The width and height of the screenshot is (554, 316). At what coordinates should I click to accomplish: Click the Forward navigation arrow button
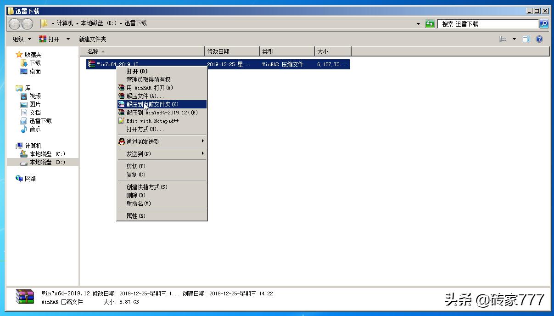click(28, 24)
